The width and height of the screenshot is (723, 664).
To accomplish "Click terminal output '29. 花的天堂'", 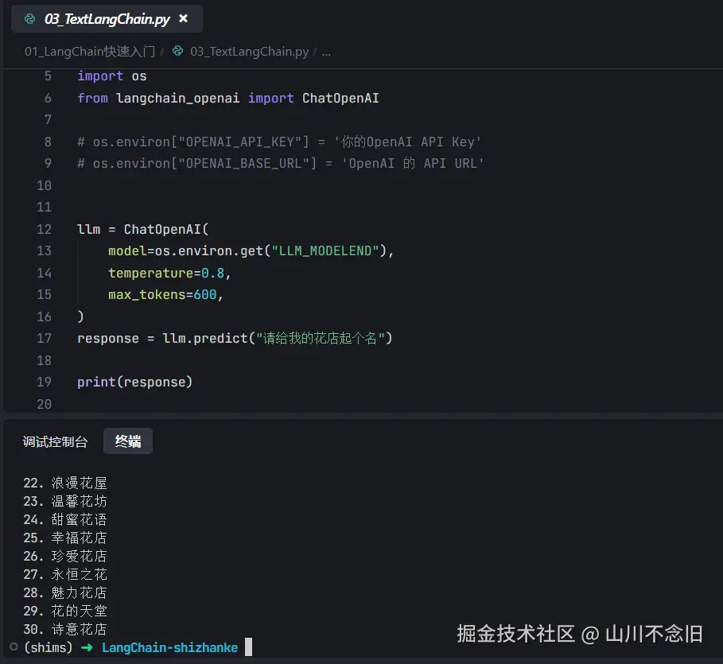I will pos(65,611).
